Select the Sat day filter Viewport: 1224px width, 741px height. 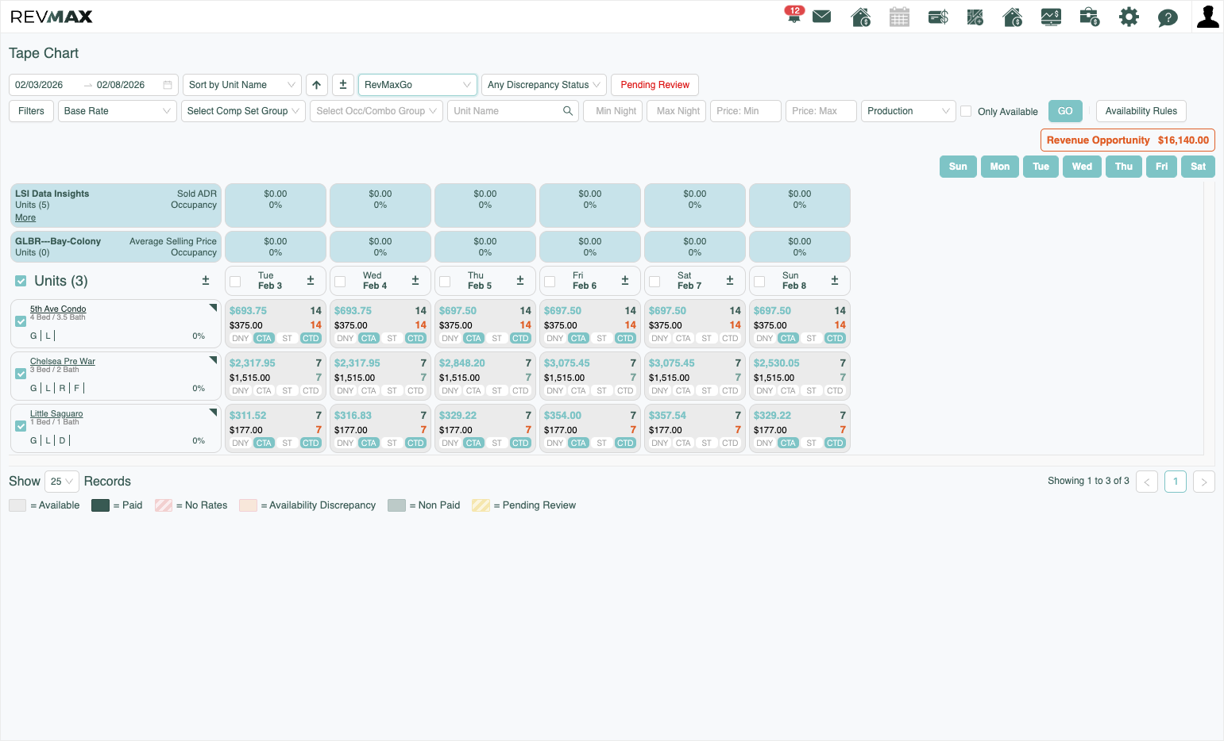point(1199,167)
